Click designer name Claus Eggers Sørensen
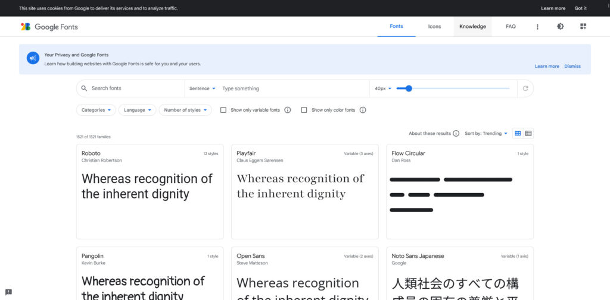 point(260,160)
